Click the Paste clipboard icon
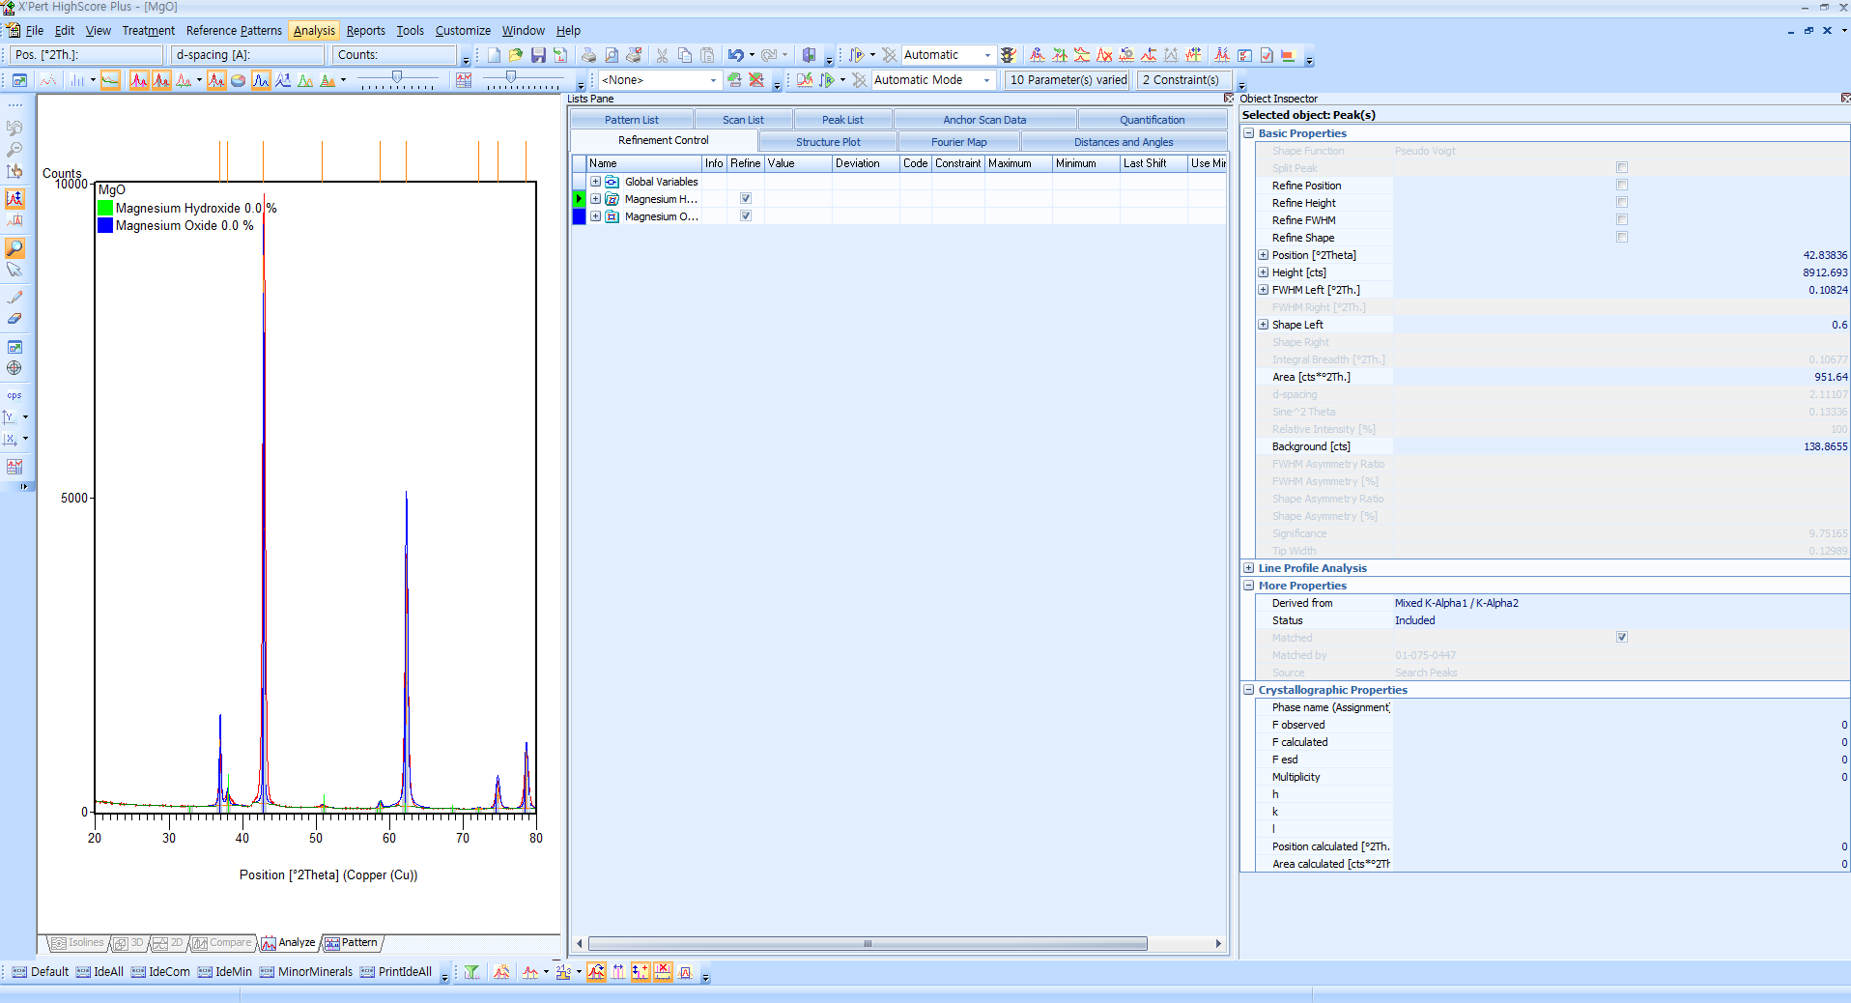 [707, 55]
